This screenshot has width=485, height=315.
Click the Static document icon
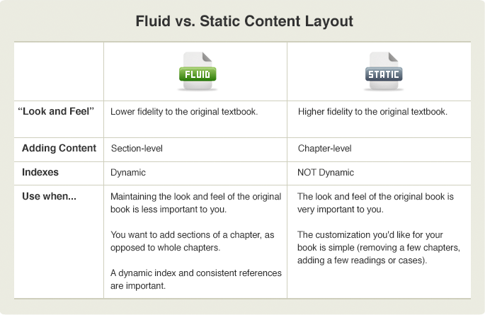tap(382, 64)
